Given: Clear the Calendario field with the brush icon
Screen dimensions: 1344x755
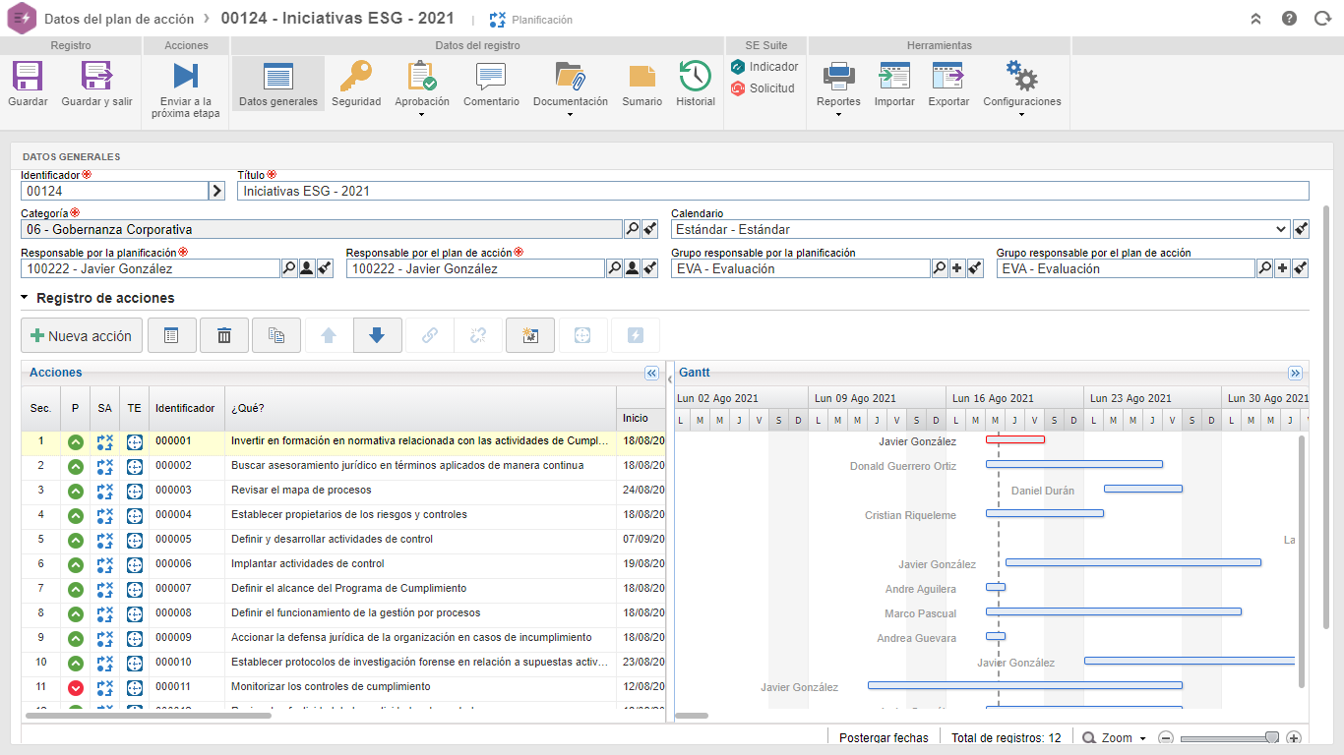Looking at the screenshot, I should tap(1301, 229).
